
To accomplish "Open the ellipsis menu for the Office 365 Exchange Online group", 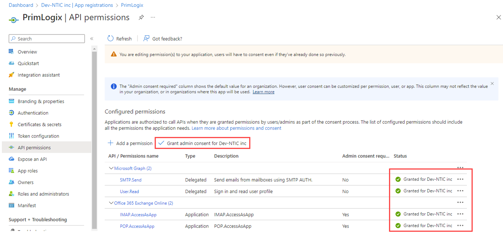I will pos(460,202).
